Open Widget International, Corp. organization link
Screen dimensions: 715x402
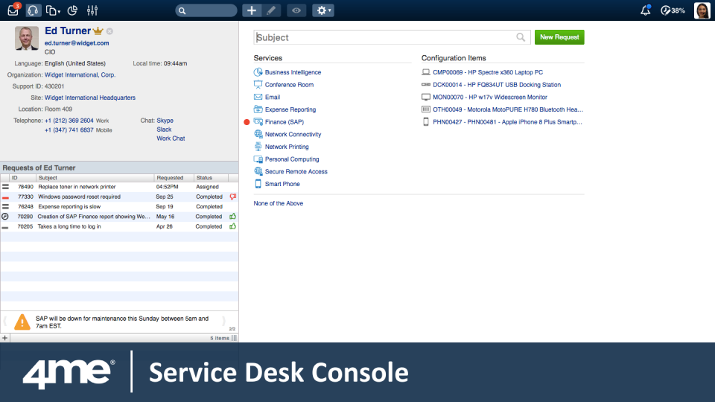80,74
